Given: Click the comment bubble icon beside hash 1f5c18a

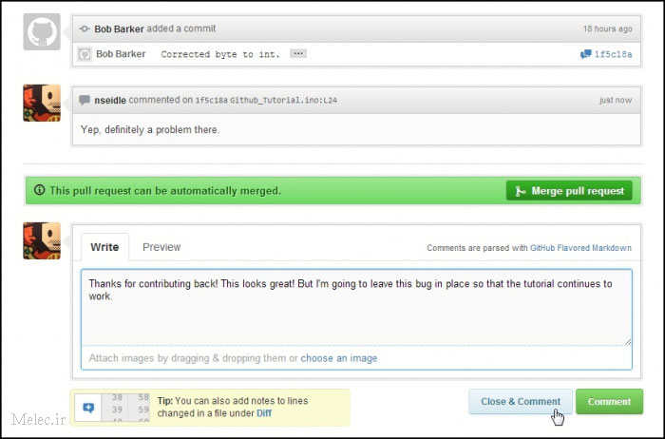Looking at the screenshot, I should (585, 55).
